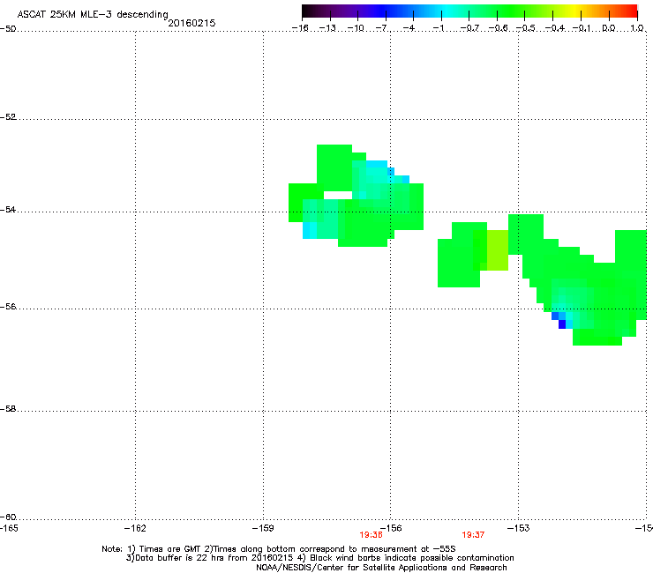Click the NOAA/NESDIS credit line
Image resolution: width=653 pixels, height=573 pixels.
tap(381, 568)
